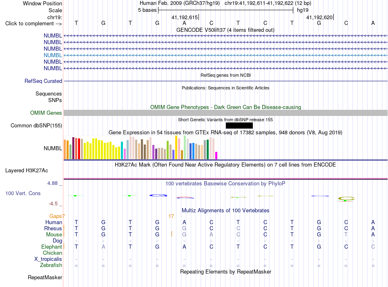The image size is (388, 287).
Task: Click the RefSeq Curated track label
Action: click(x=43, y=81)
